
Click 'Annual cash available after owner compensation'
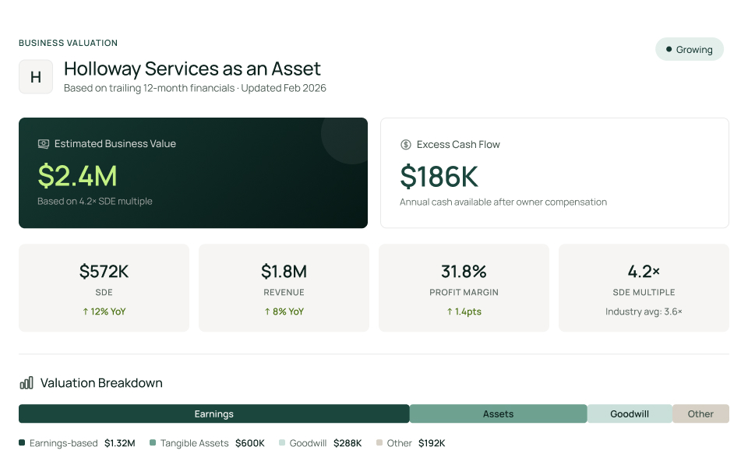click(x=503, y=202)
